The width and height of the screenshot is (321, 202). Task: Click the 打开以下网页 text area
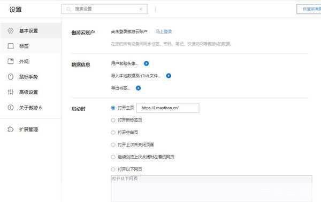[212, 189]
